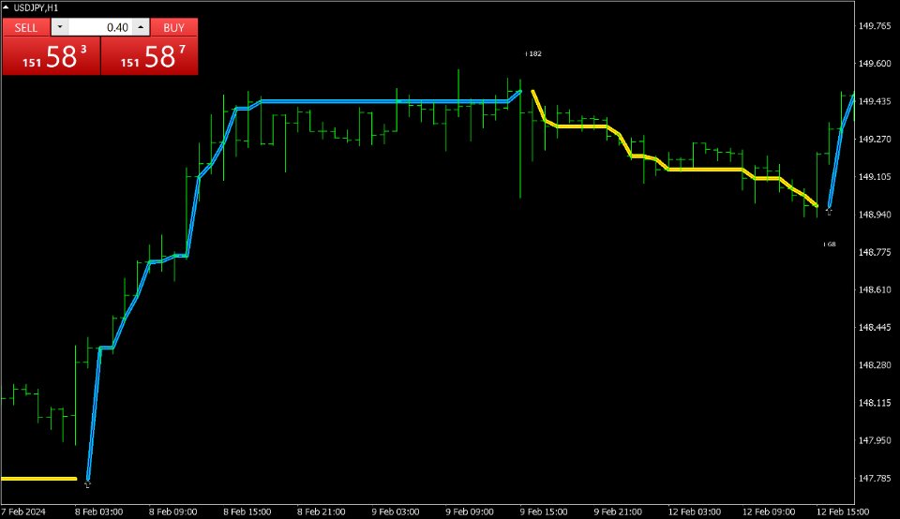
Task: Click the arrow marker near 12 Feb 15:00
Action: point(829,212)
